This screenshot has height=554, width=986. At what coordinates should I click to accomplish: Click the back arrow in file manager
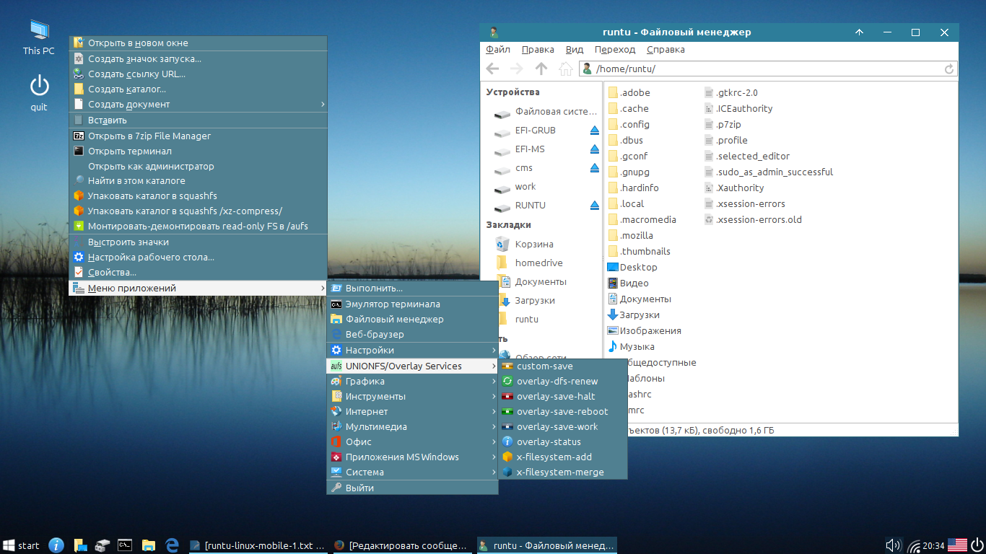pos(492,69)
